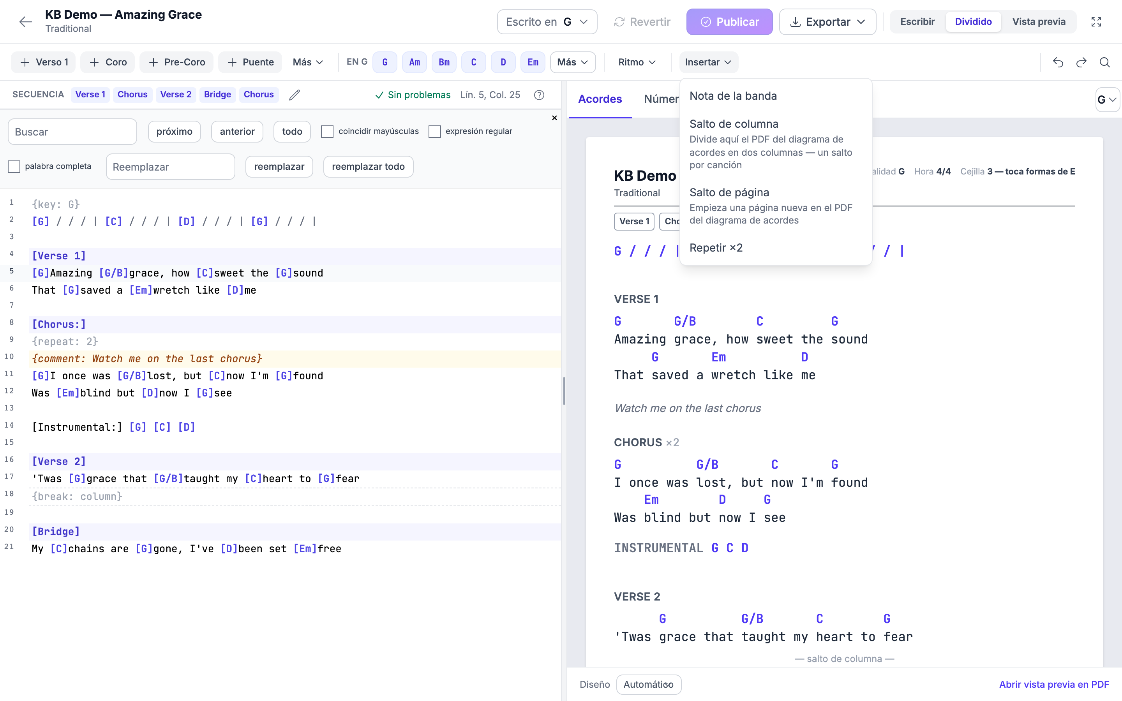Add a Puente section

point(251,62)
